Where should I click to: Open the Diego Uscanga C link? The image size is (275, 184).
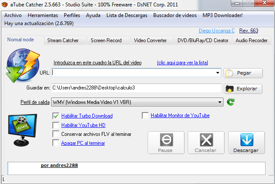(x=217, y=31)
